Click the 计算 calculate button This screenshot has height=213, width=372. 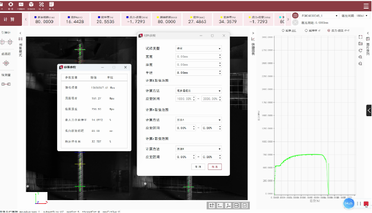[x=11, y=19]
